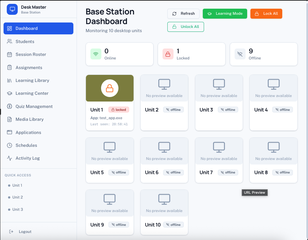
Task: Click the Applications window icon
Action: click(9, 132)
